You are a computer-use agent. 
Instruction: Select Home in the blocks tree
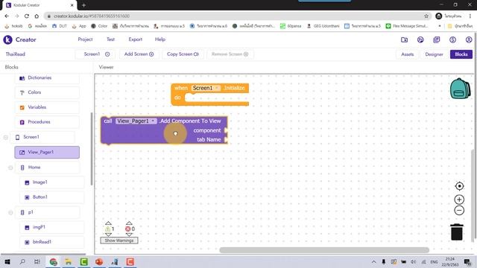[47, 167]
